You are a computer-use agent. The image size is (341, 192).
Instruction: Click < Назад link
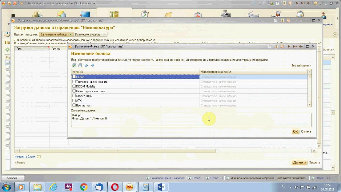20,162
